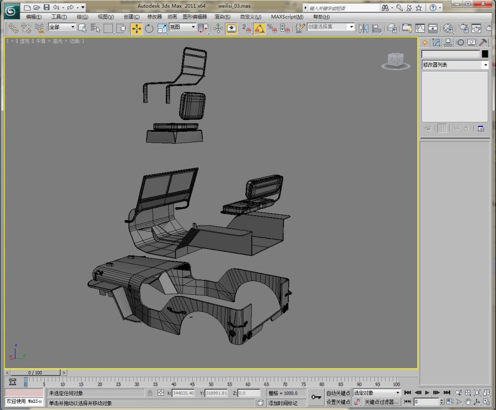Screen dimensions: 496x410
Task: Toggle the selection lock padlock
Action: coord(150,393)
